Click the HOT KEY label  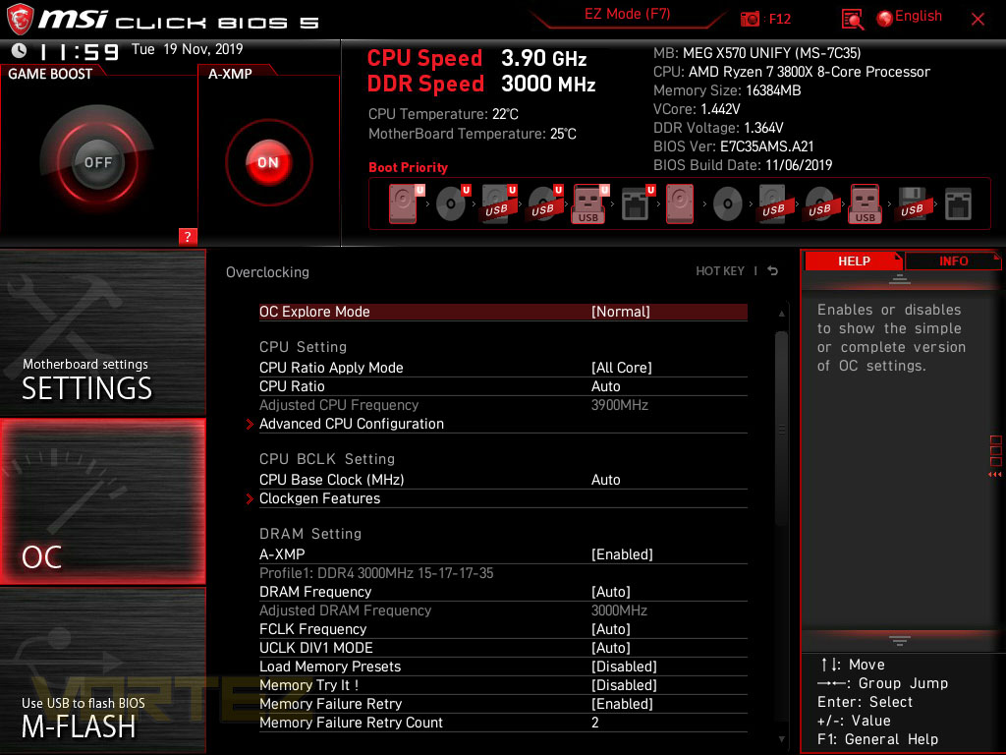[x=720, y=271]
